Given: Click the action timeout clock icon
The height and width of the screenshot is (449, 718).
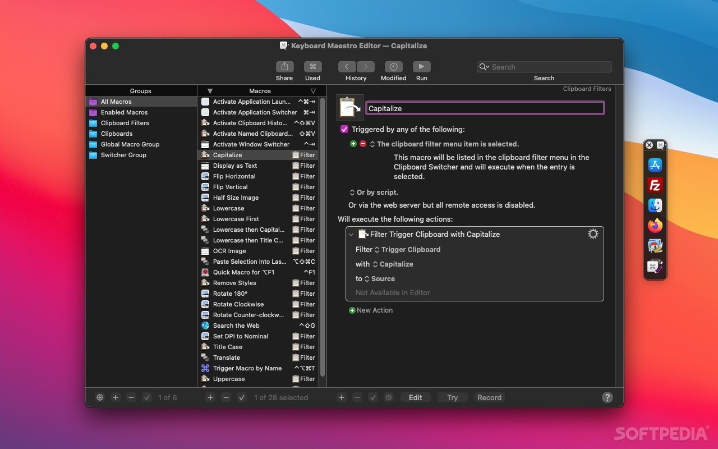Looking at the screenshot, I should point(389,397).
